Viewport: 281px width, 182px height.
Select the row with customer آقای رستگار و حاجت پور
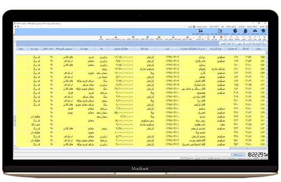tap(142, 89)
